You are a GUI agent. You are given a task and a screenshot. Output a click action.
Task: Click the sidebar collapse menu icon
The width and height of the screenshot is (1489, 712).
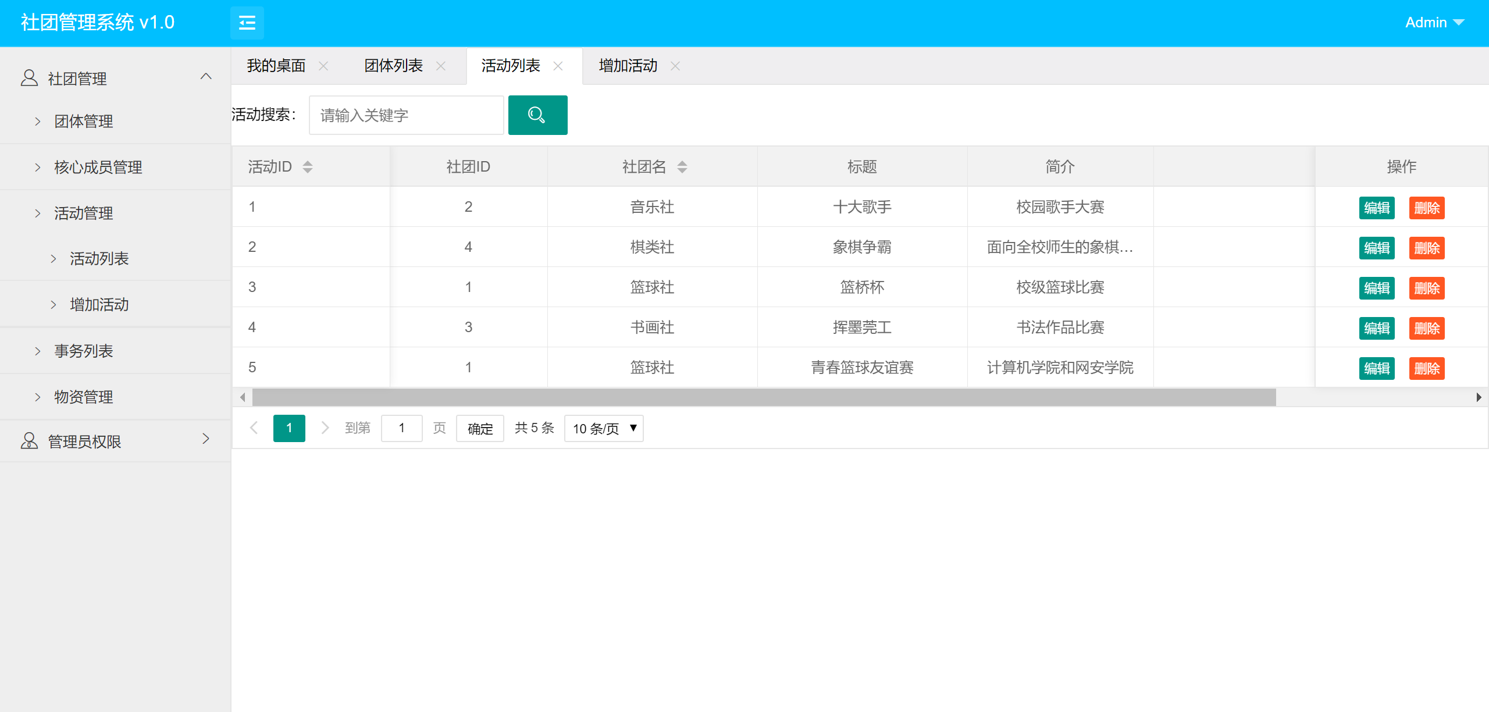point(247,23)
